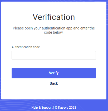
Task: Click the 'code below.' instruction line
Action: tap(54, 32)
